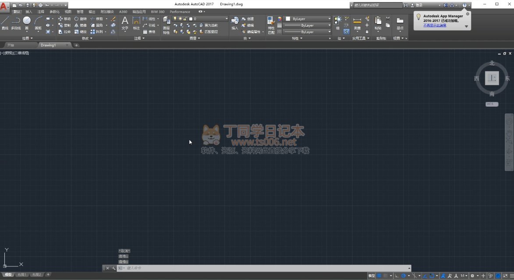
Task: Click the command line input field
Action: (x=263, y=268)
